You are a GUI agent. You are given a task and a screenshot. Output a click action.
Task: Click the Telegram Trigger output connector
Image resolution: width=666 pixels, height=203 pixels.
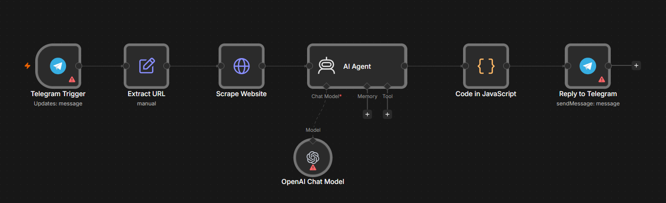pyautogui.click(x=79, y=66)
